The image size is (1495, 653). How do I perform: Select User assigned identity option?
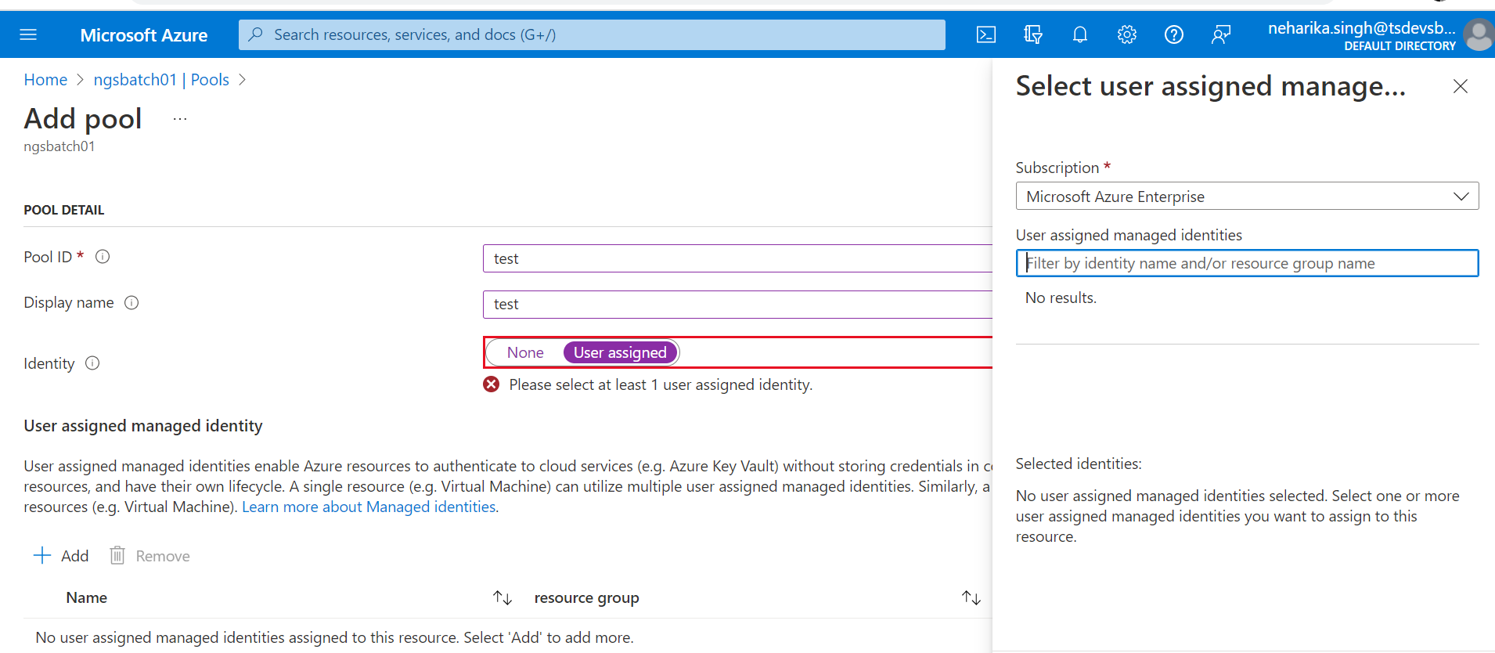[620, 353]
